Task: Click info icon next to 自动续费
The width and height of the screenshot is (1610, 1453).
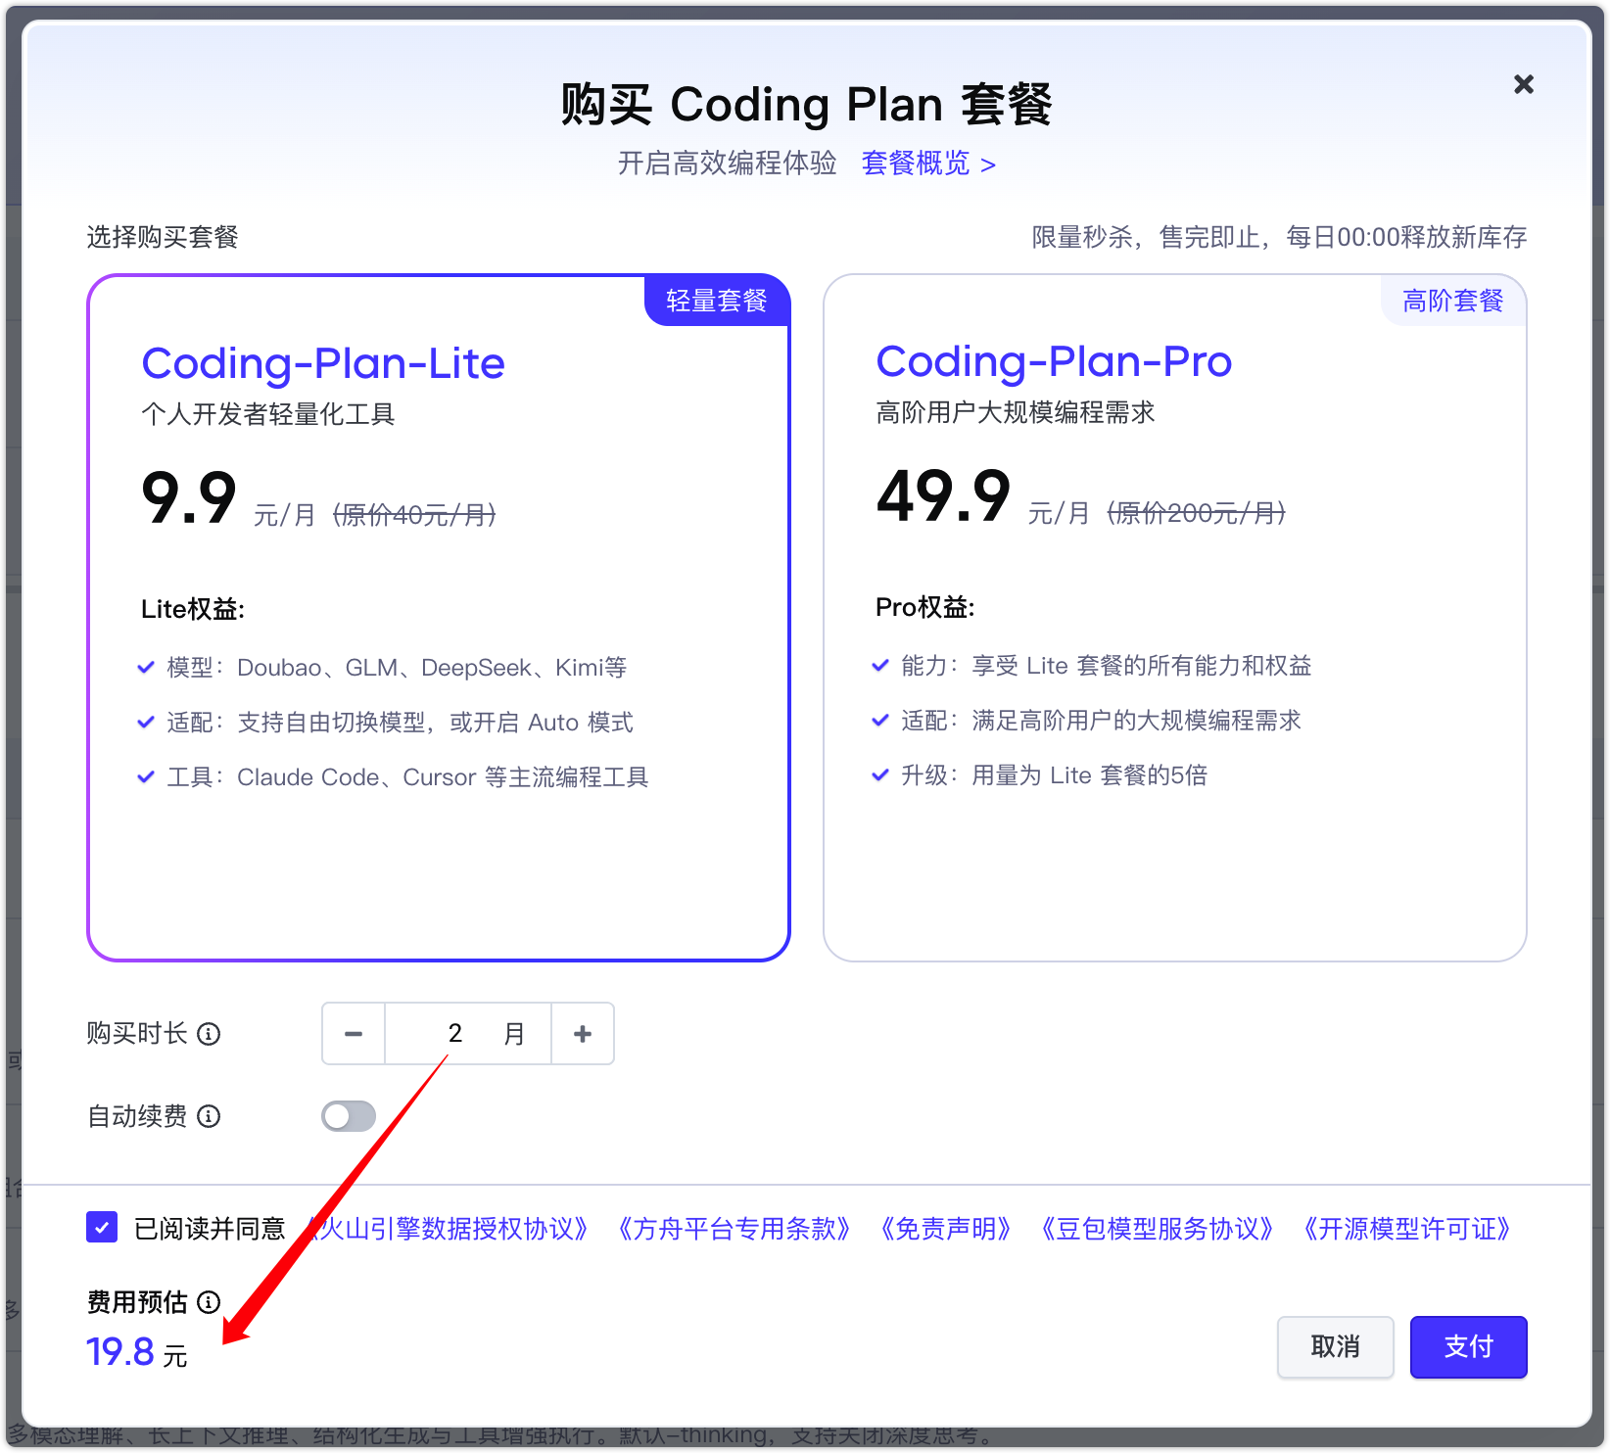Action: (x=209, y=1116)
